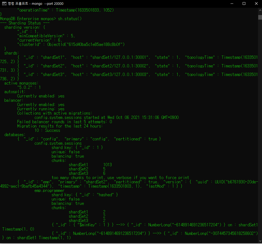This screenshot has width=262, height=244.
Task: Click the scrollbar down arrow
Action: (x=260, y=241)
